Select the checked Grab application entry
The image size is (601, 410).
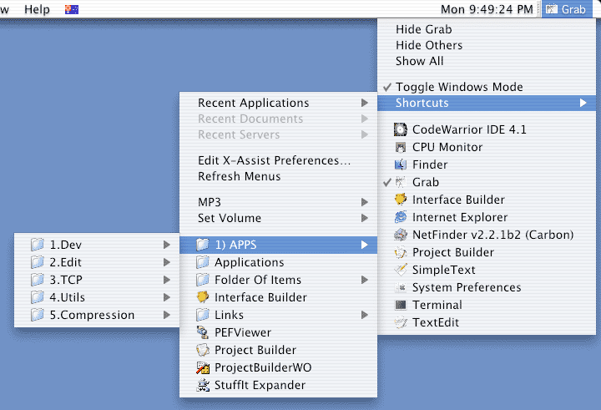[x=425, y=182]
